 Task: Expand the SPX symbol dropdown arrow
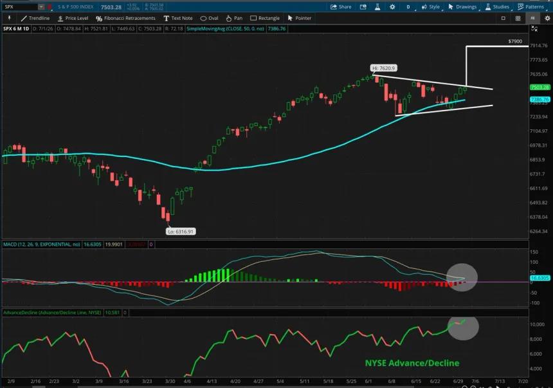tap(41, 6)
